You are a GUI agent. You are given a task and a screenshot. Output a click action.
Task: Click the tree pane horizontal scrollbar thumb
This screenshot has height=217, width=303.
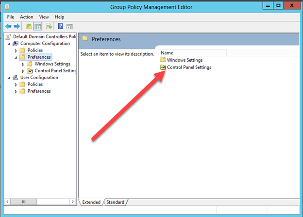click(x=24, y=202)
